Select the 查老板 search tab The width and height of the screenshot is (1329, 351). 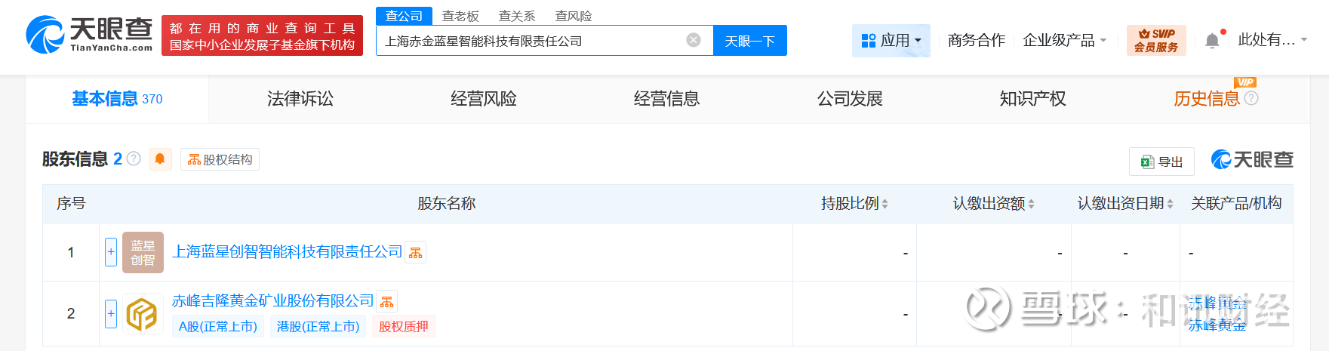(x=460, y=16)
